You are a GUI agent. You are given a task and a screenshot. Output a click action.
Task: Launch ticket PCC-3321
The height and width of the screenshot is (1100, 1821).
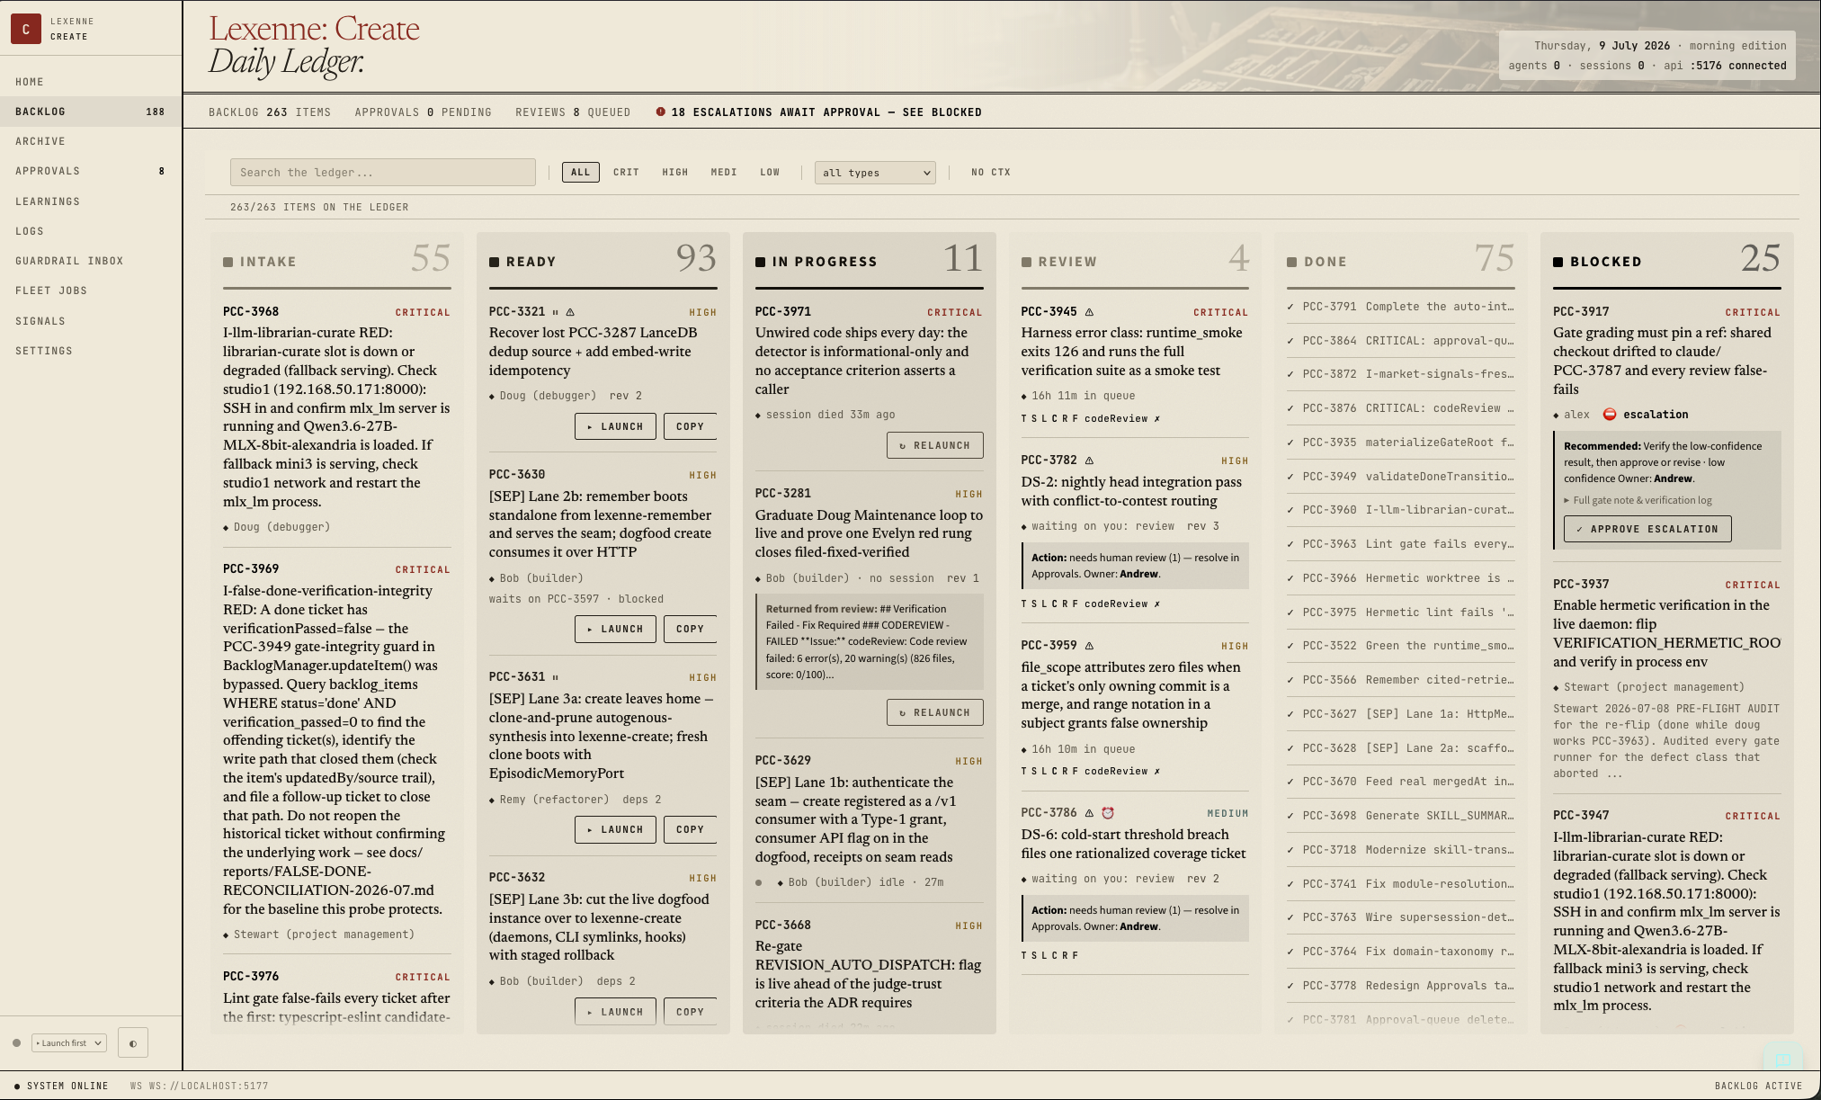616,426
